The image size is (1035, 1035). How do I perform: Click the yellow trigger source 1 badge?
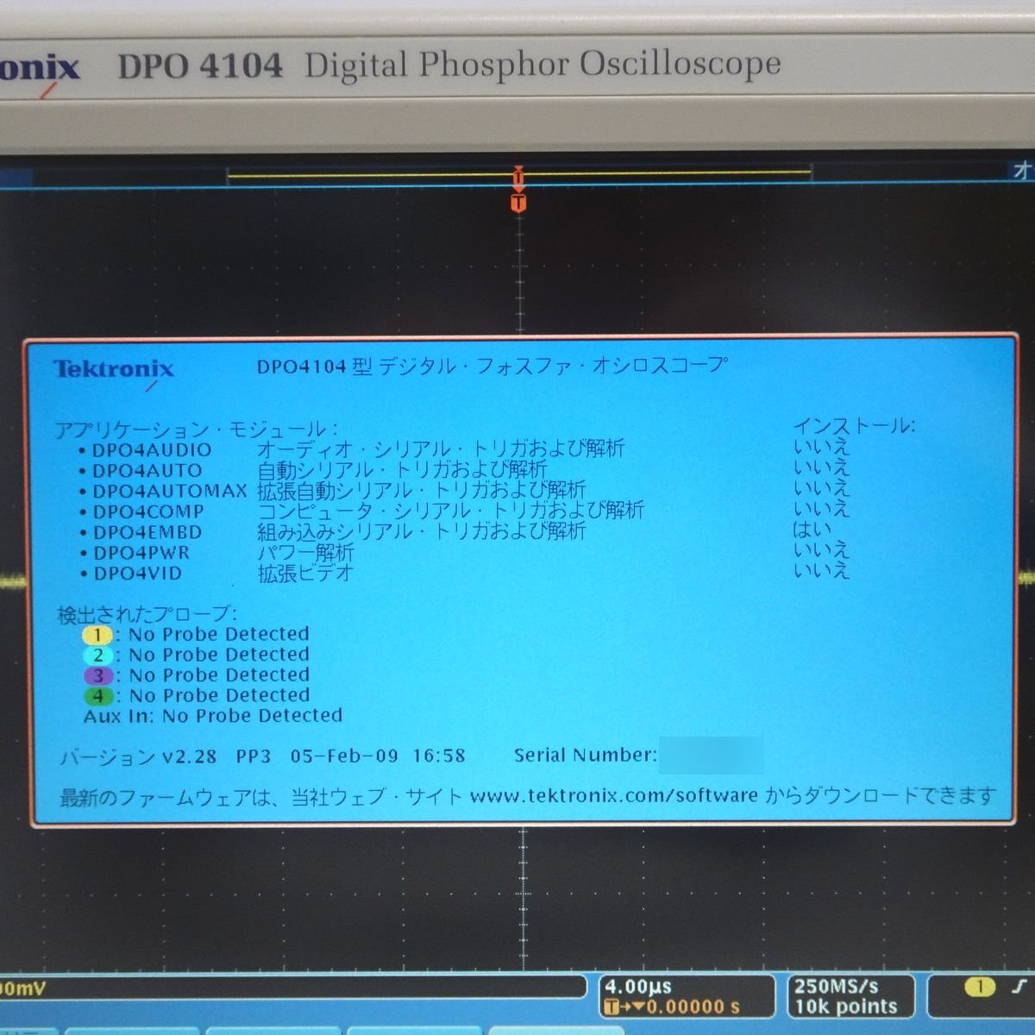tap(980, 987)
